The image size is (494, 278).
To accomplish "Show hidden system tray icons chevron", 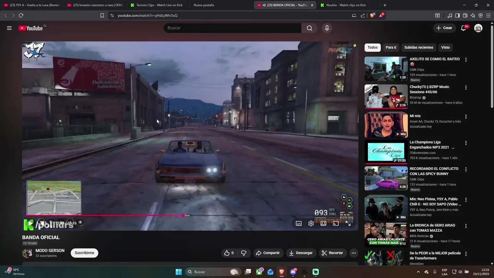I will click(x=418, y=272).
